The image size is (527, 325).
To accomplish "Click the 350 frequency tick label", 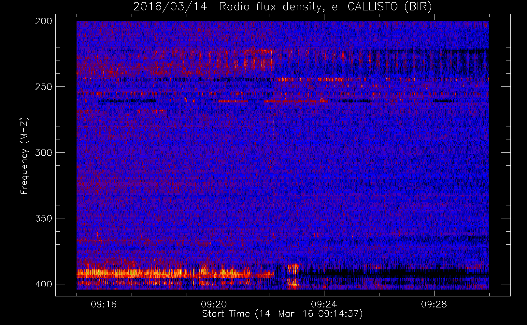I will (44, 218).
